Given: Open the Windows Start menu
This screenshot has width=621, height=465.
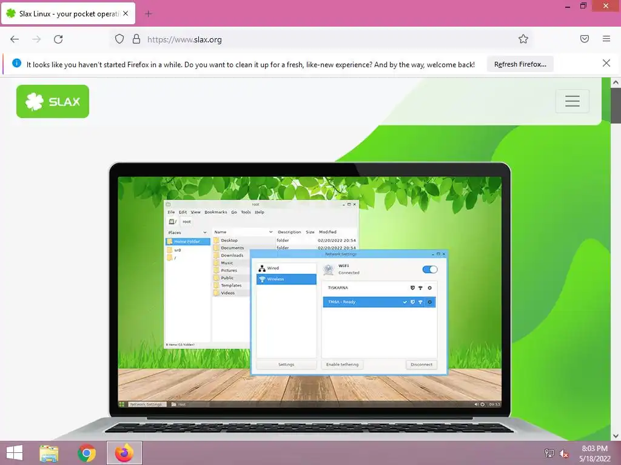Looking at the screenshot, I should pos(15,453).
